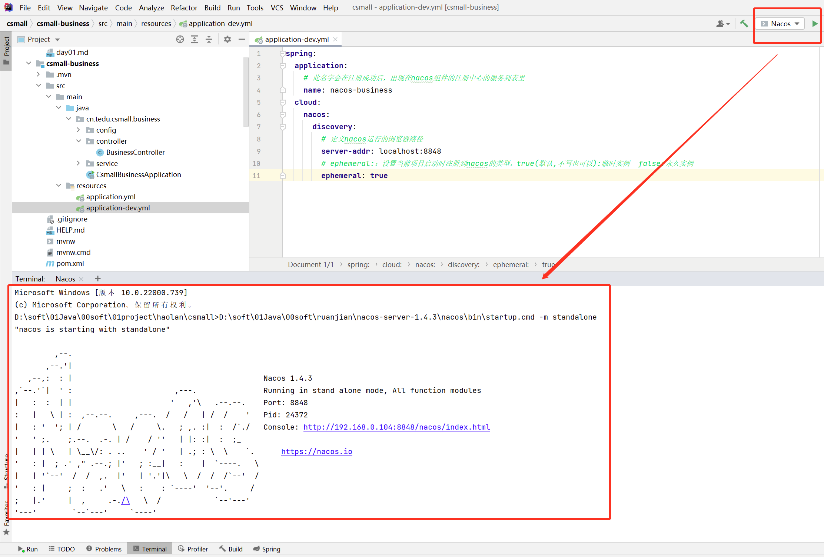Collapse the controller package
Image resolution: width=824 pixels, height=557 pixels.
coord(79,141)
